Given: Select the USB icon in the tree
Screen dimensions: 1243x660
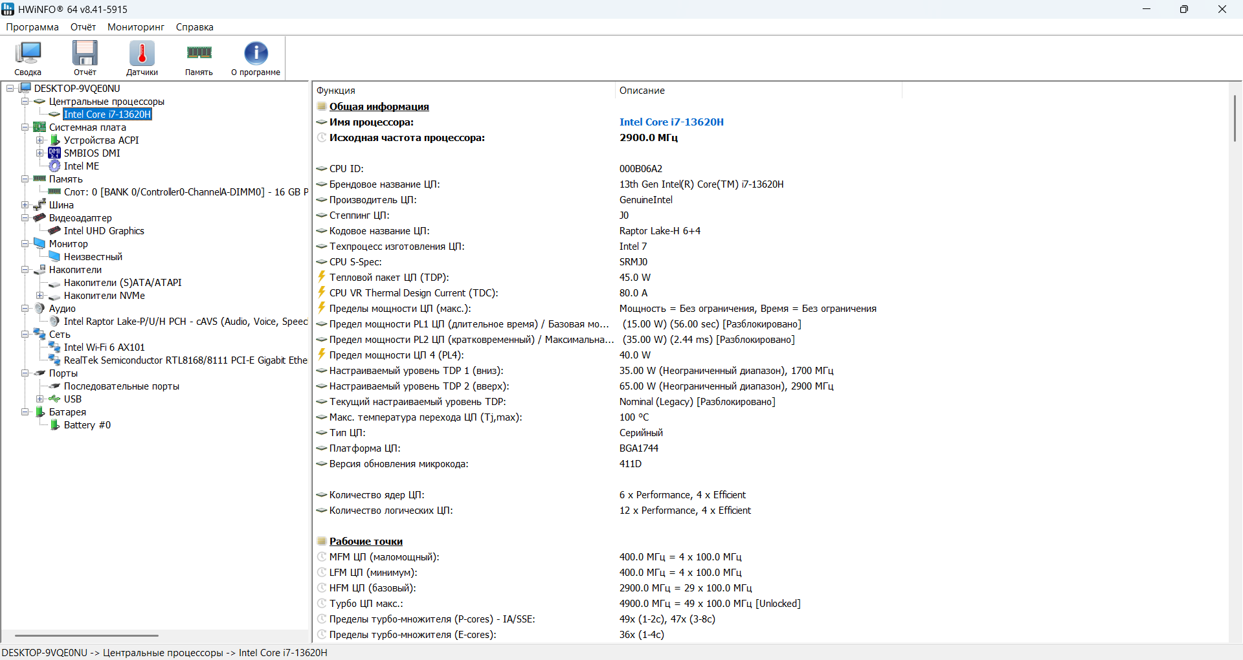Looking at the screenshot, I should tap(54, 399).
